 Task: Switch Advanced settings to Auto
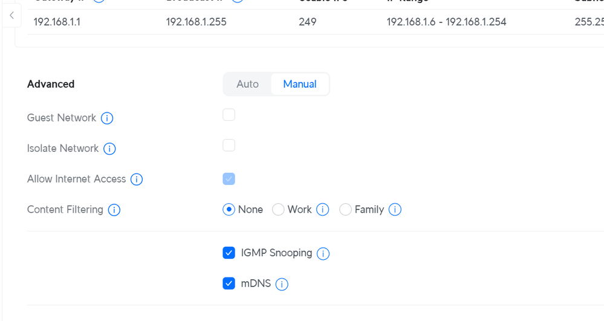click(247, 84)
